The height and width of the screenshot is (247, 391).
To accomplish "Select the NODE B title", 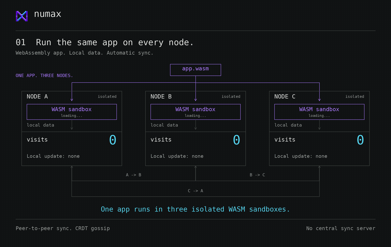I will (161, 97).
